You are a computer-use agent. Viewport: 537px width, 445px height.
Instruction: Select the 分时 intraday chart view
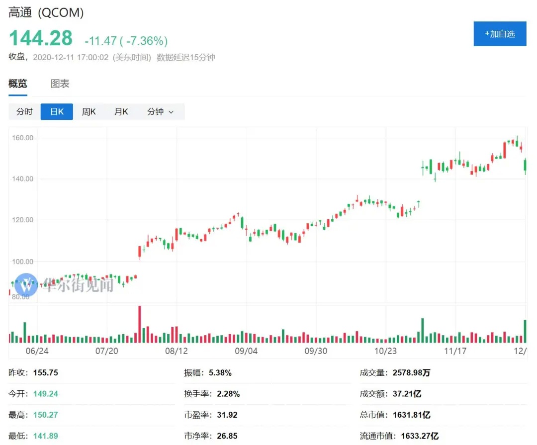[x=24, y=112]
